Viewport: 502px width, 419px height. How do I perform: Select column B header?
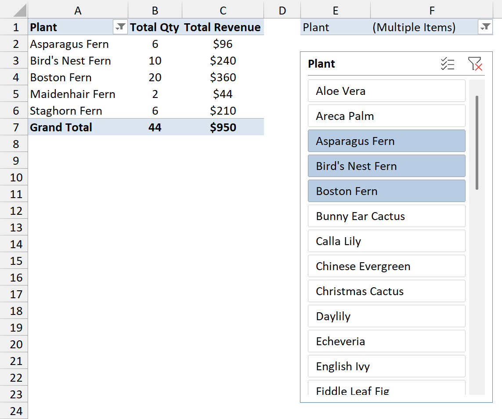(x=155, y=10)
